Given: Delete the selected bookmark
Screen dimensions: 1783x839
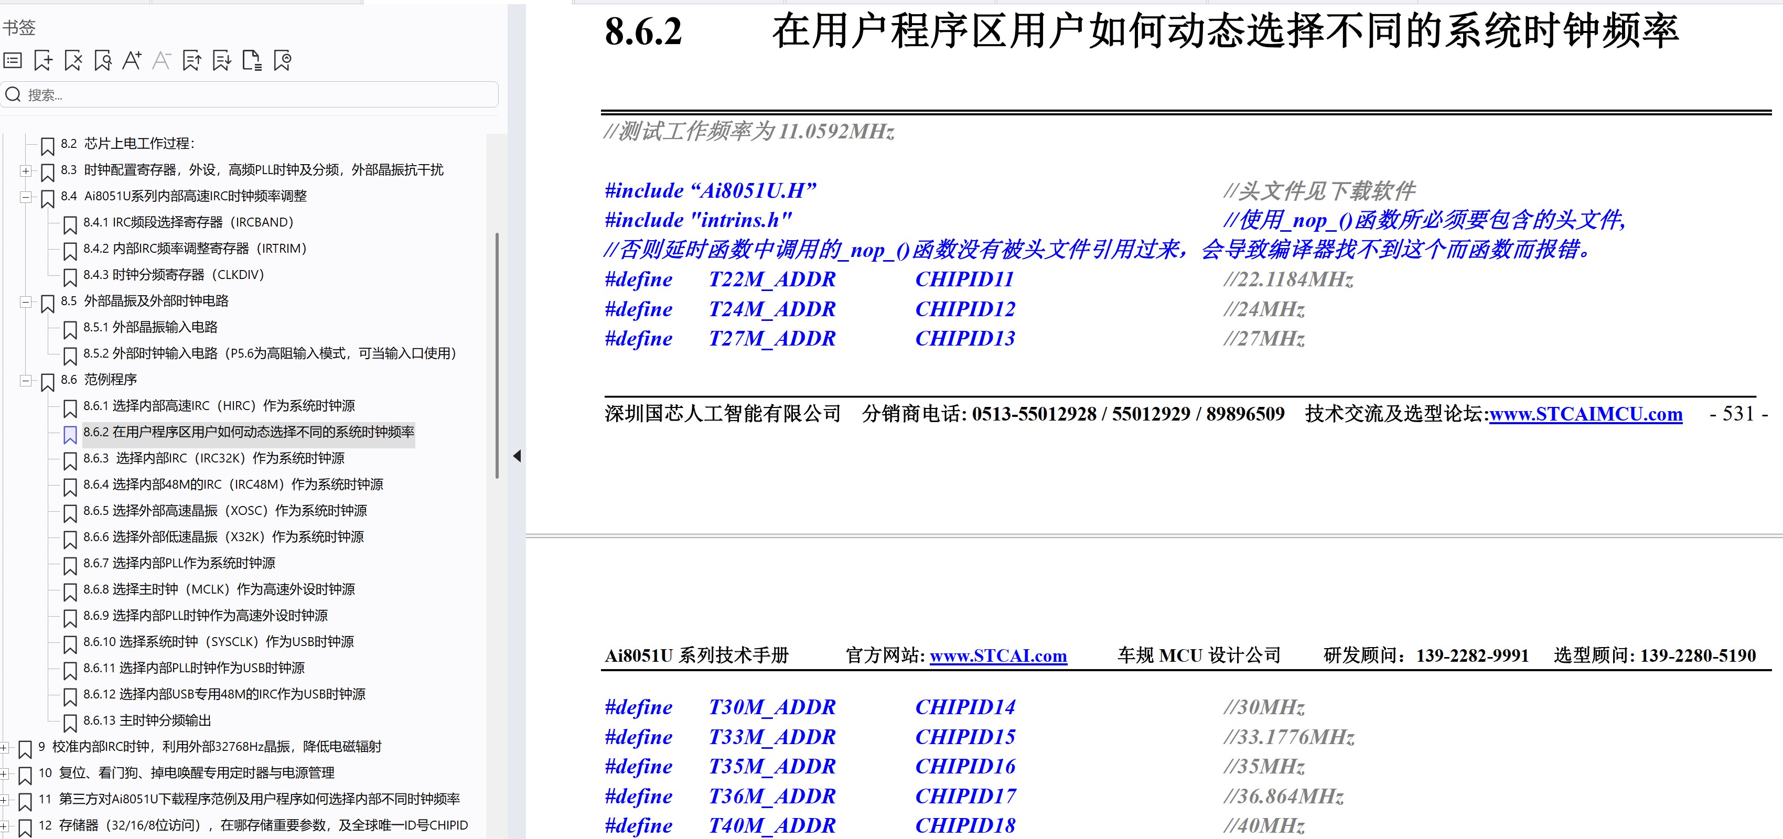Looking at the screenshot, I should pos(73,60).
